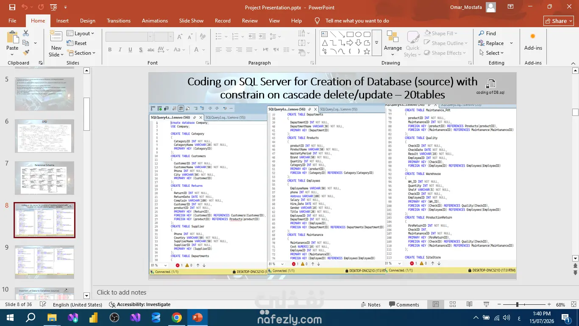This screenshot has height=326, width=579.
Task: Click the Share button
Action: (x=559, y=21)
